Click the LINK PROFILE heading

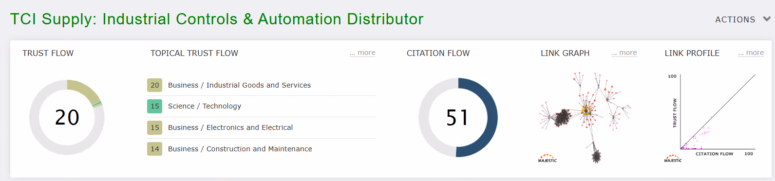pos(692,53)
